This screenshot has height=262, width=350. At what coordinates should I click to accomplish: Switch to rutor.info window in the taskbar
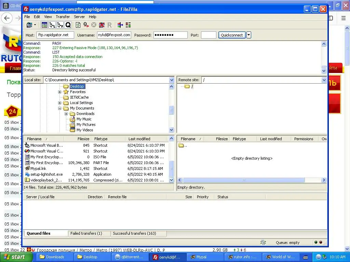tap(242, 257)
